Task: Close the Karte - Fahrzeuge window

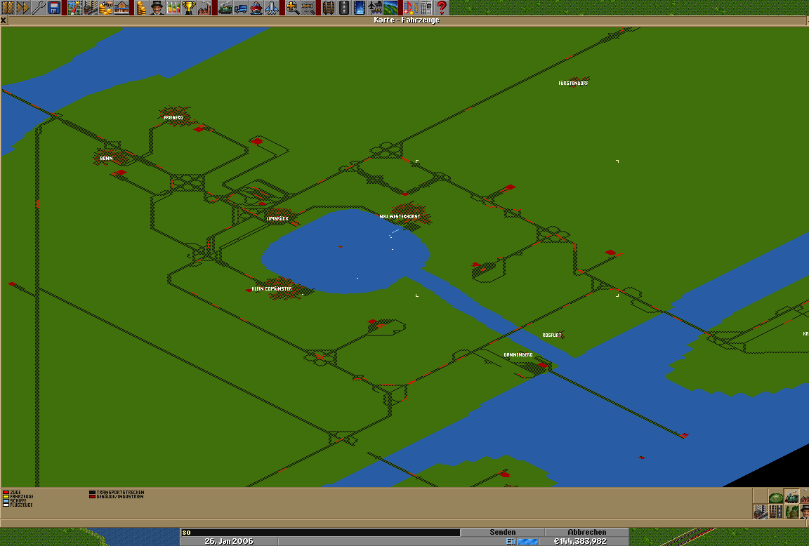Action: [4, 20]
